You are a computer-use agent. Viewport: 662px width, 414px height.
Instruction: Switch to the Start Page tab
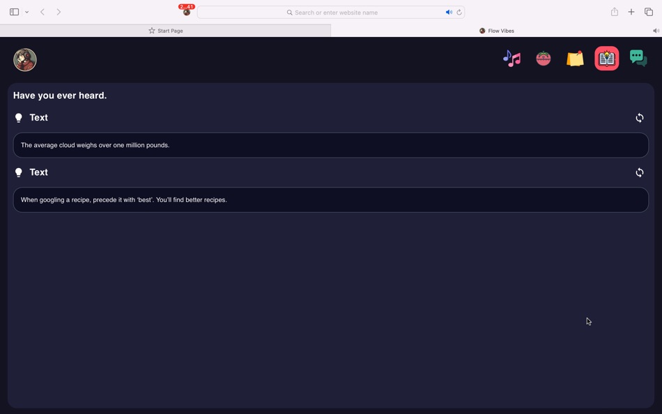tap(166, 31)
